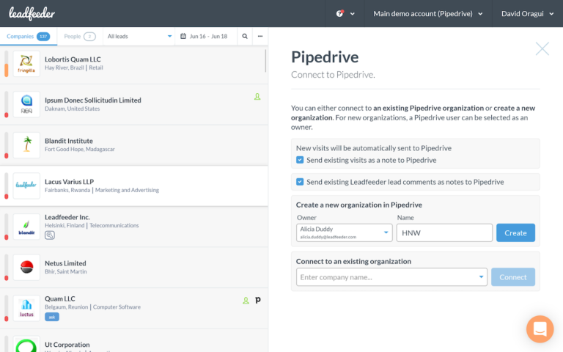Click the Connect button
The image size is (563, 352).
pyautogui.click(x=513, y=277)
